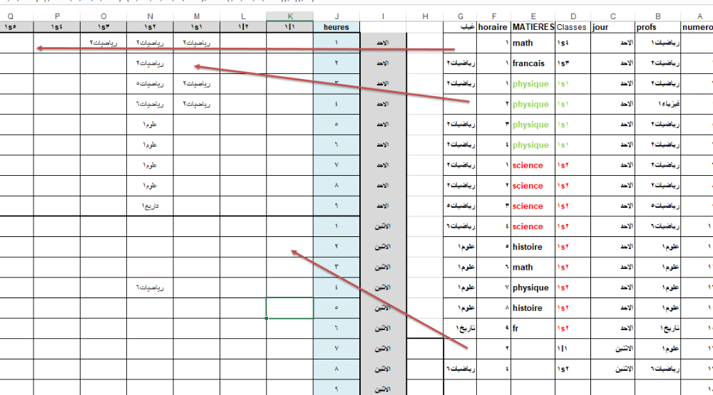Select column G header

[460, 16]
